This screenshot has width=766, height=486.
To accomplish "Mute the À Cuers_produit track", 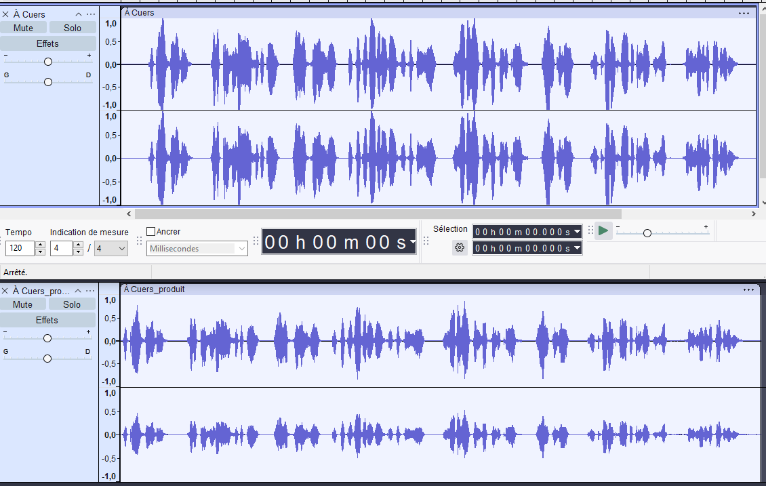I will point(22,304).
